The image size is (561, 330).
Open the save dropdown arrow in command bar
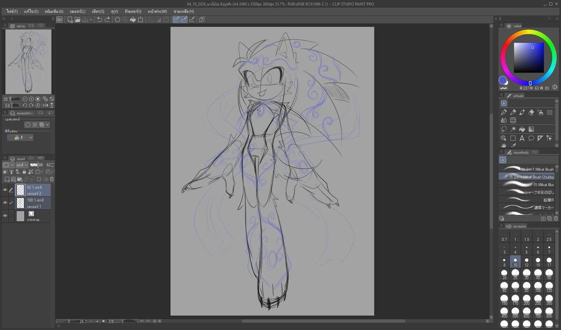[91, 20]
